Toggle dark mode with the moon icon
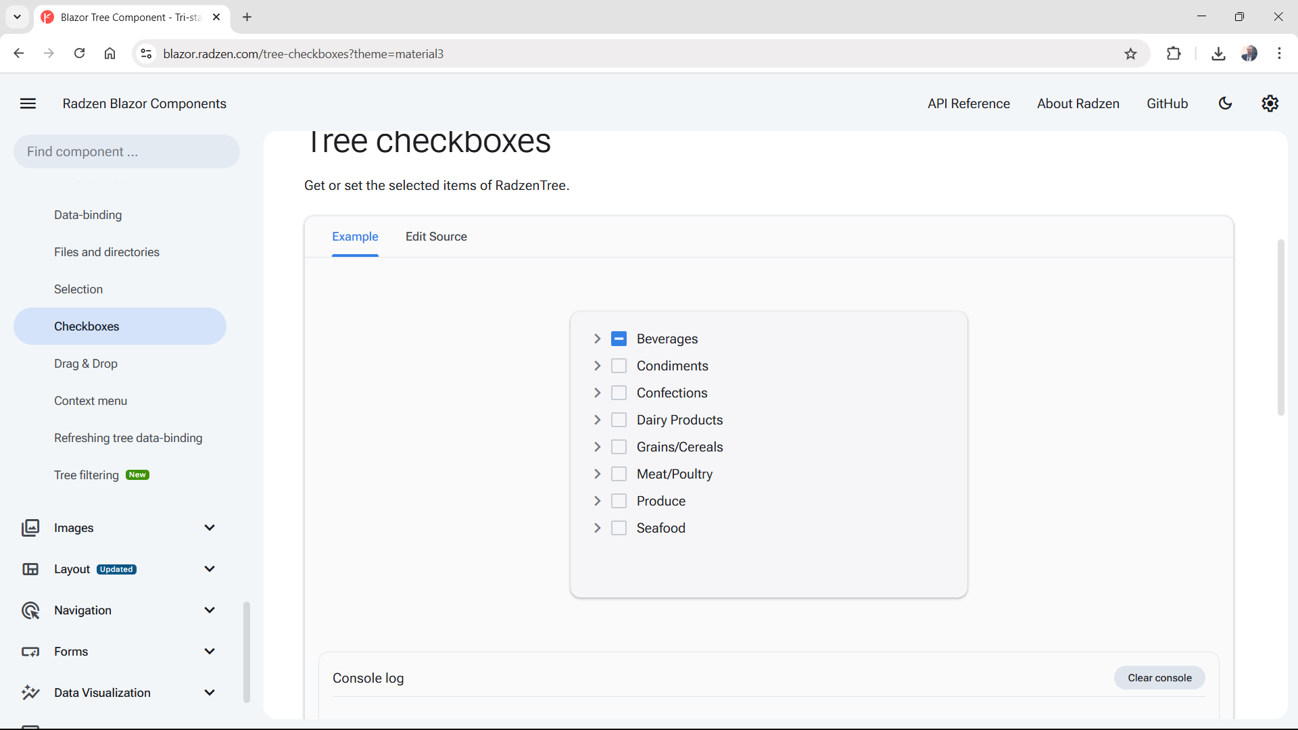This screenshot has width=1298, height=730. click(x=1226, y=103)
